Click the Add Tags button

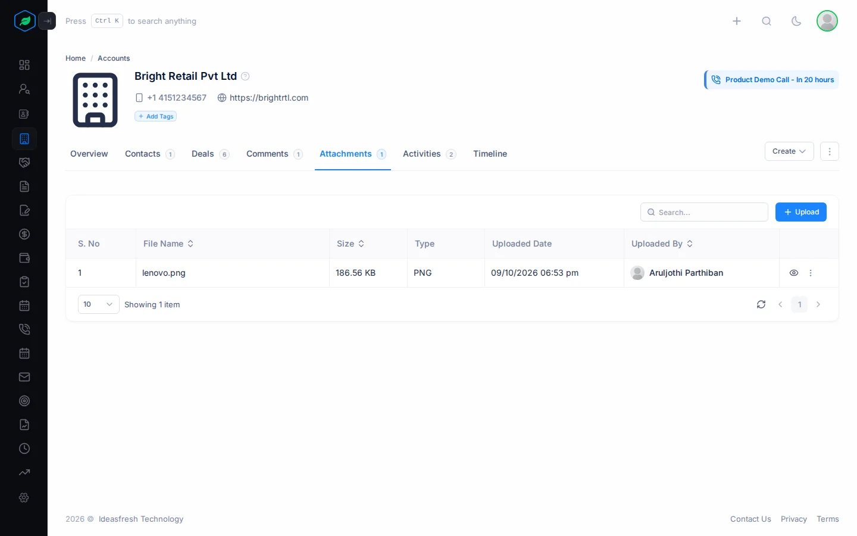[155, 116]
